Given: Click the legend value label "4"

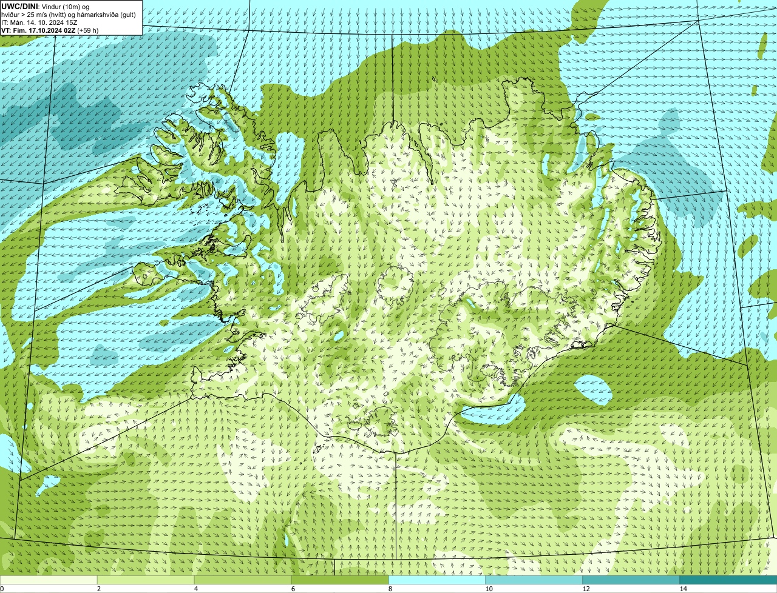Looking at the screenshot, I should [195, 589].
